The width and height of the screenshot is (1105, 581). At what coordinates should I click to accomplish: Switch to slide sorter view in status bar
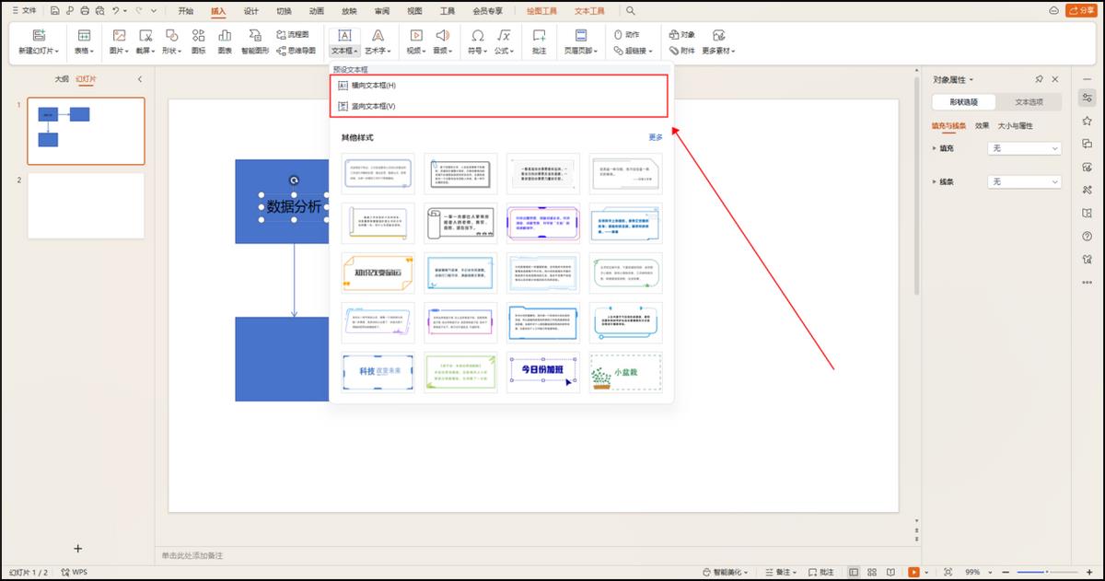tap(871, 572)
